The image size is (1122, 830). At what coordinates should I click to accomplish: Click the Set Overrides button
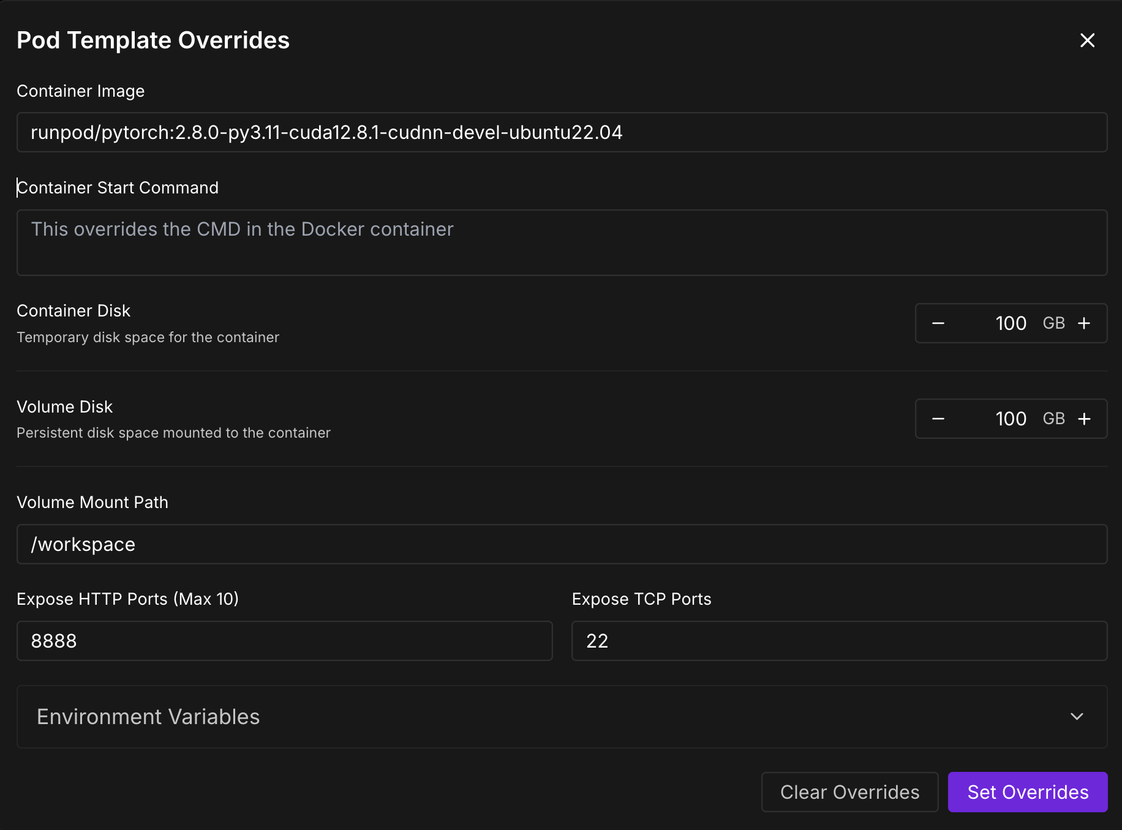point(1028,792)
